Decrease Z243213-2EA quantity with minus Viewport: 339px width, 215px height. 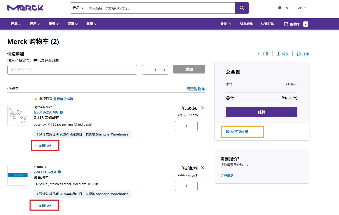[179, 186]
